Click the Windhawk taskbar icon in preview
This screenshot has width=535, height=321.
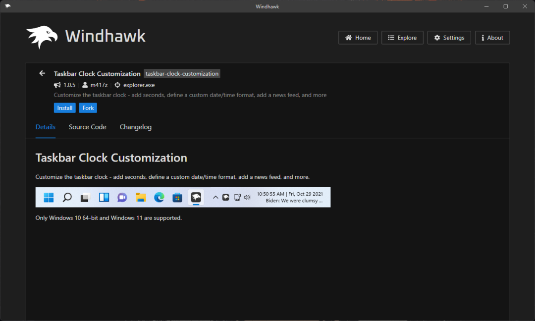(x=196, y=198)
